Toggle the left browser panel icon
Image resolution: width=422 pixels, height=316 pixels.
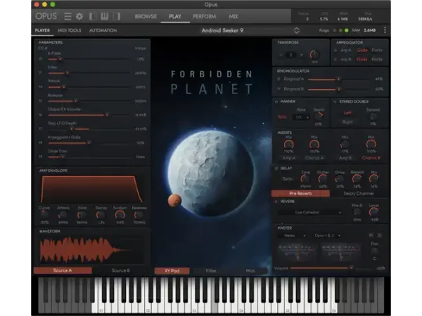point(93,16)
